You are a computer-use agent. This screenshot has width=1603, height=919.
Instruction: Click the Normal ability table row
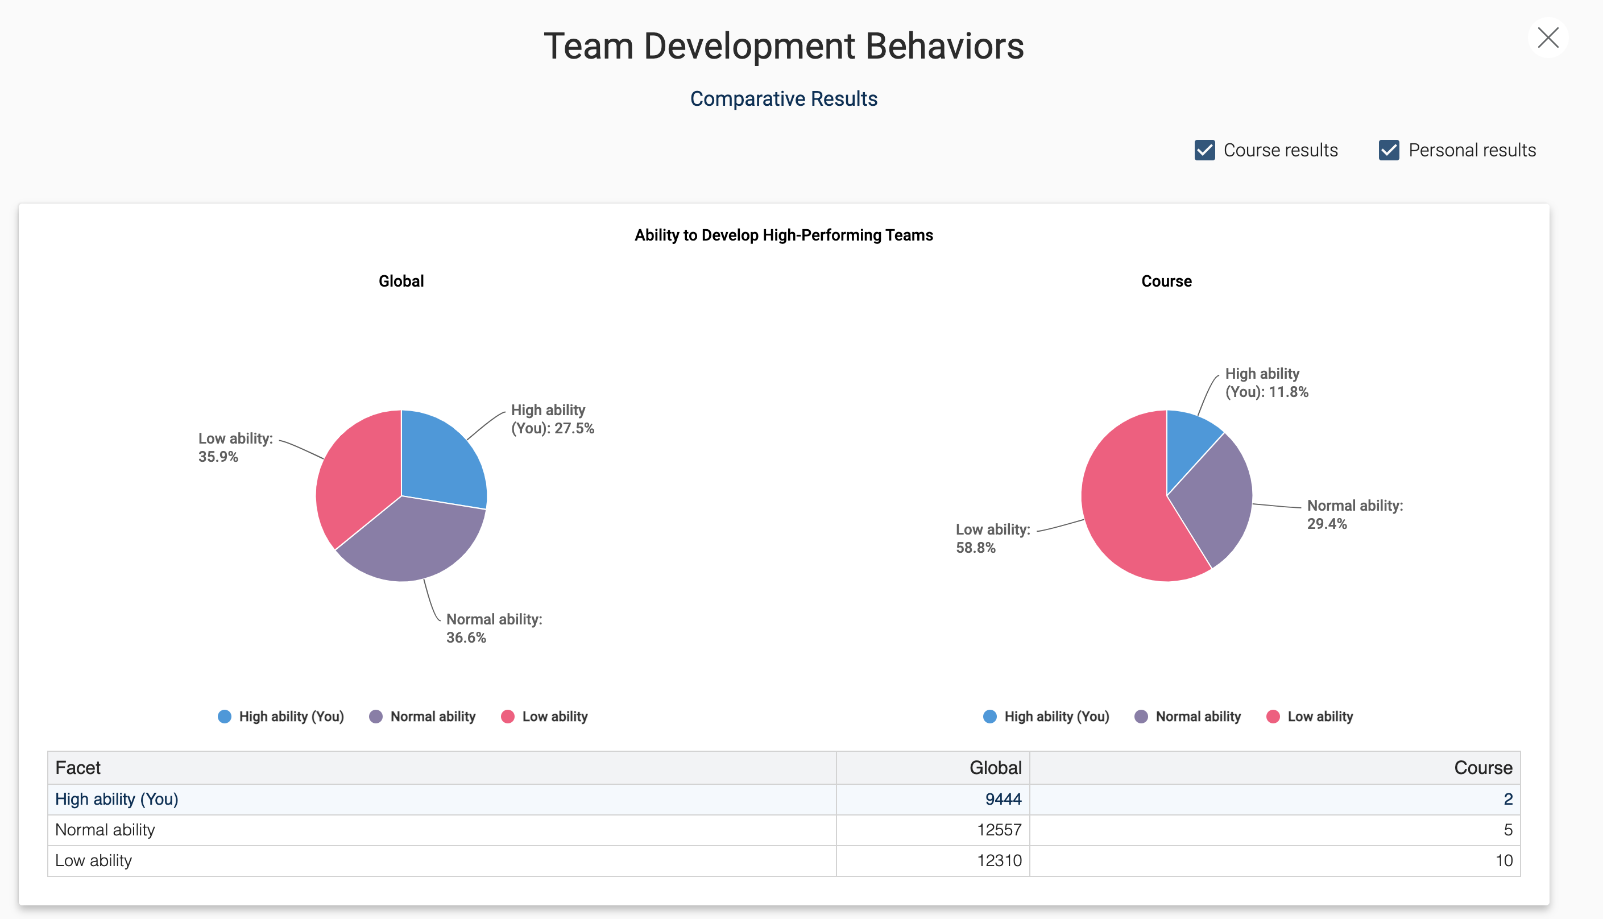coord(105,829)
